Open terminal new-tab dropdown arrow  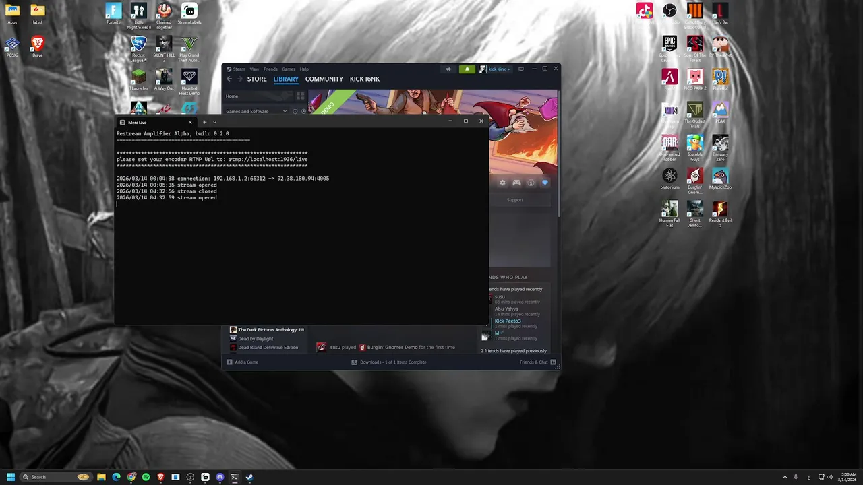pyautogui.click(x=214, y=122)
